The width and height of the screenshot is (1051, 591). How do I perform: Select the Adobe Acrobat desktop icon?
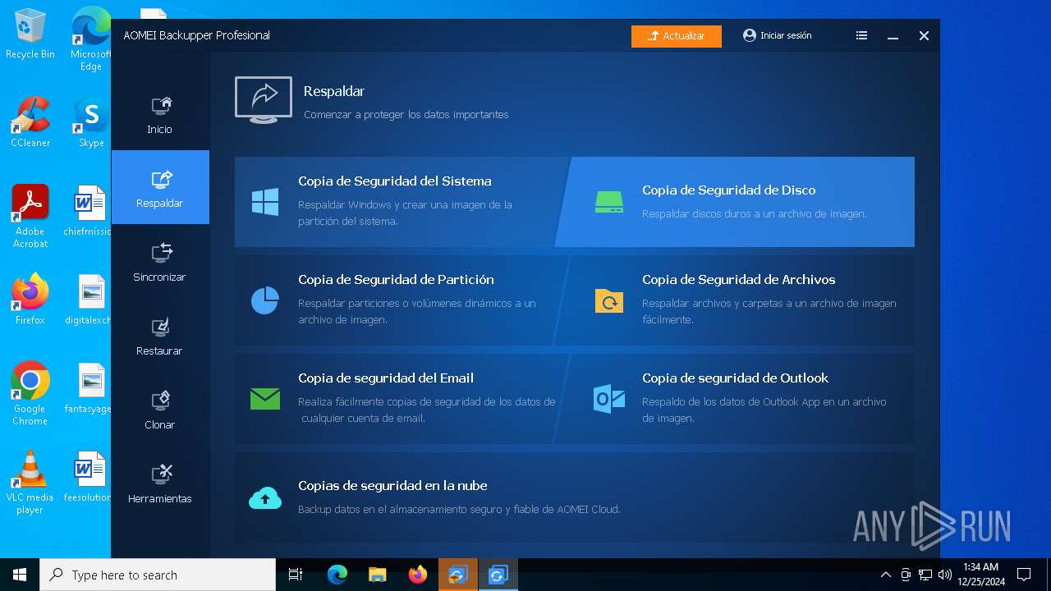click(30, 217)
